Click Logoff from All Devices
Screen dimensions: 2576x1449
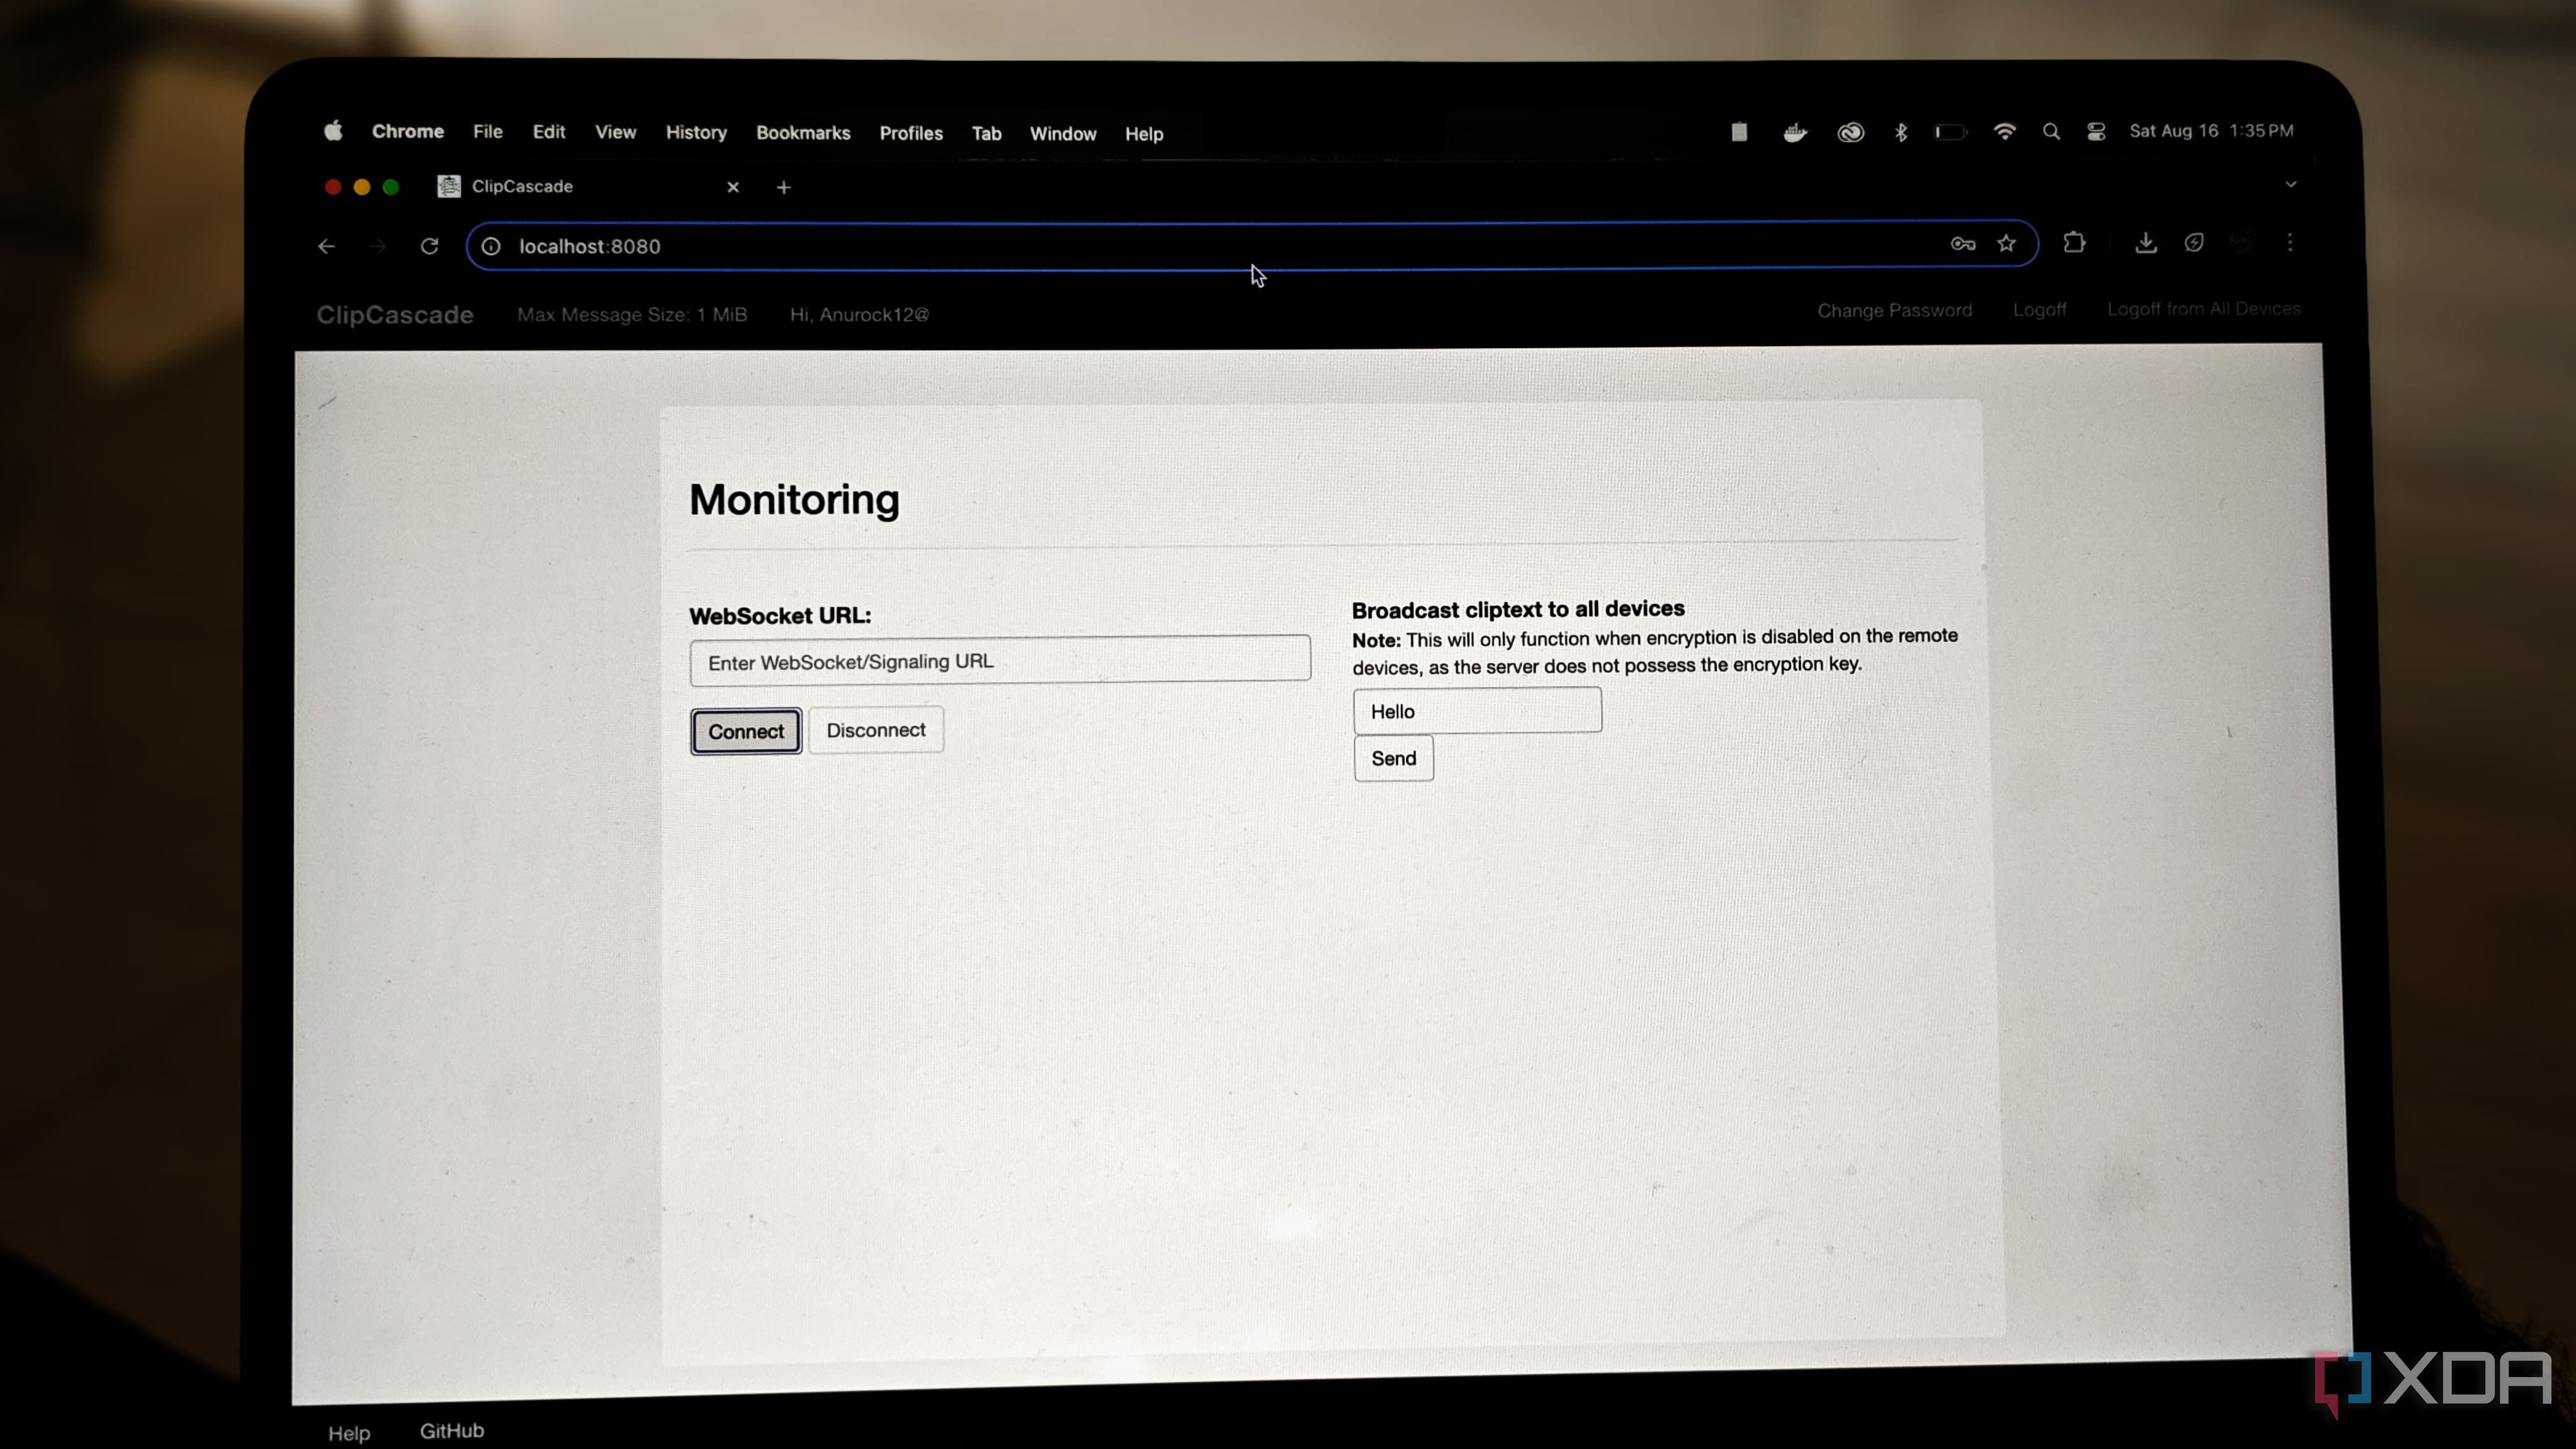click(2203, 309)
